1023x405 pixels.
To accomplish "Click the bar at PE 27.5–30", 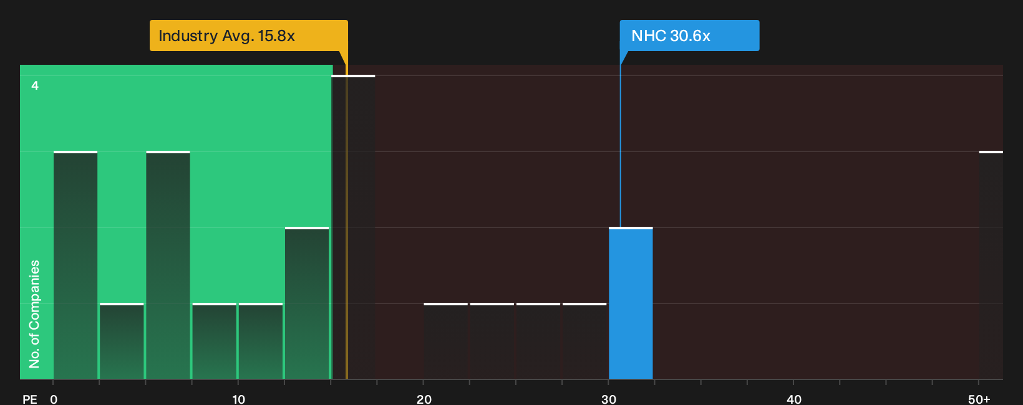I will pyautogui.click(x=584, y=341).
